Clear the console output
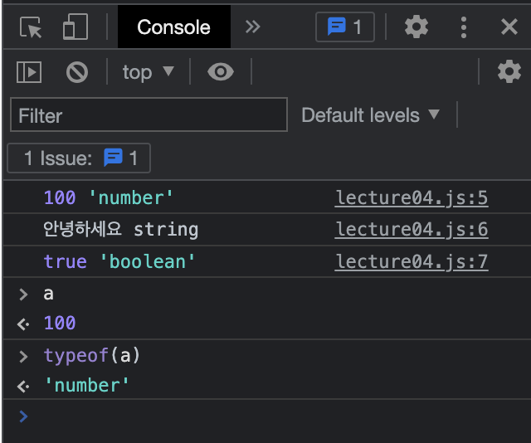Screen dimensions: 531x443 coord(77,72)
